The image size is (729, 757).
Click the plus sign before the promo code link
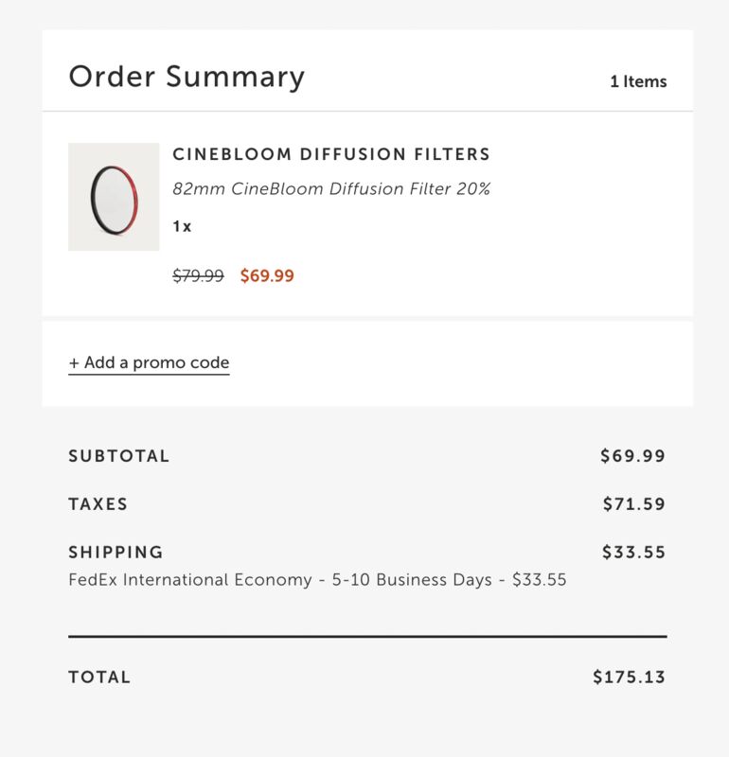(74, 362)
